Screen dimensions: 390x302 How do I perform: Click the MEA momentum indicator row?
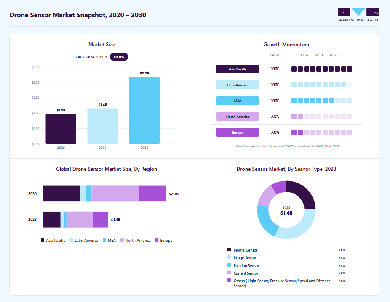click(322, 101)
